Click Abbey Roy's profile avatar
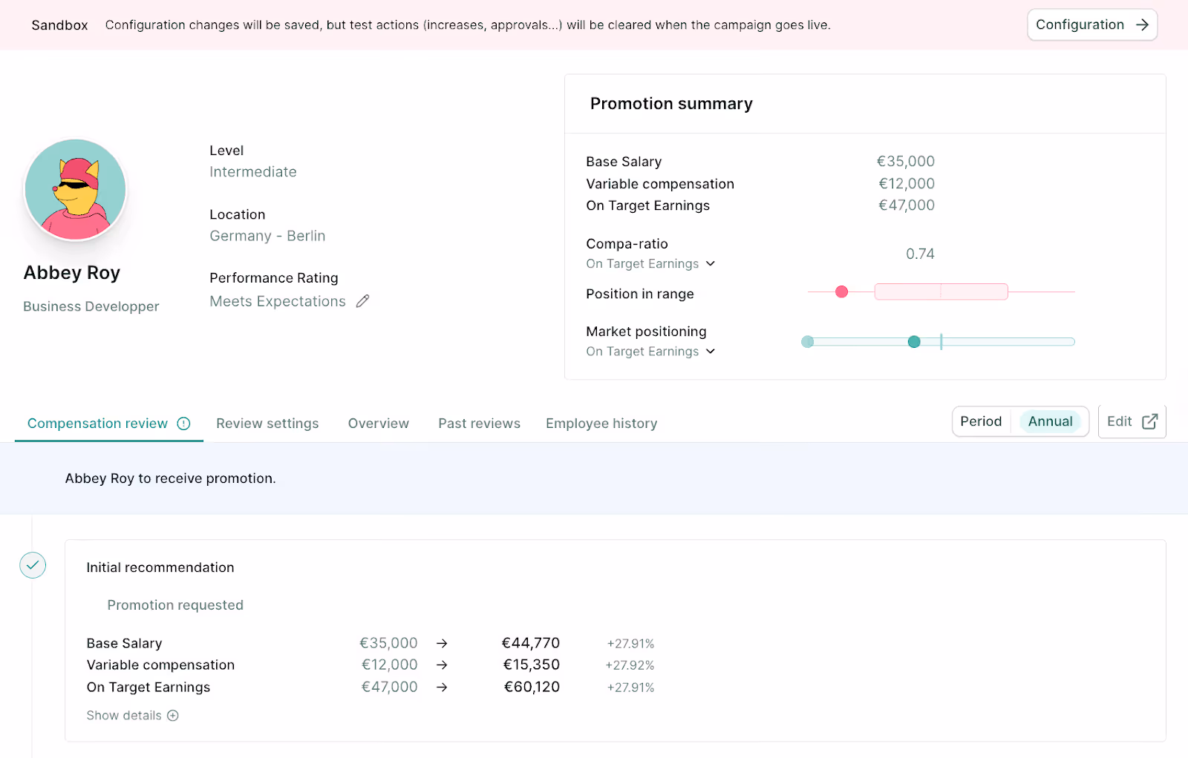The image size is (1188, 758). (x=75, y=190)
